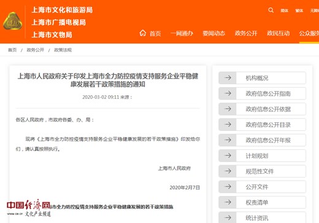This screenshot has width=319, height=223.
Task: Click the arrow icon next to 政府信息公开目录
Action: (228, 125)
